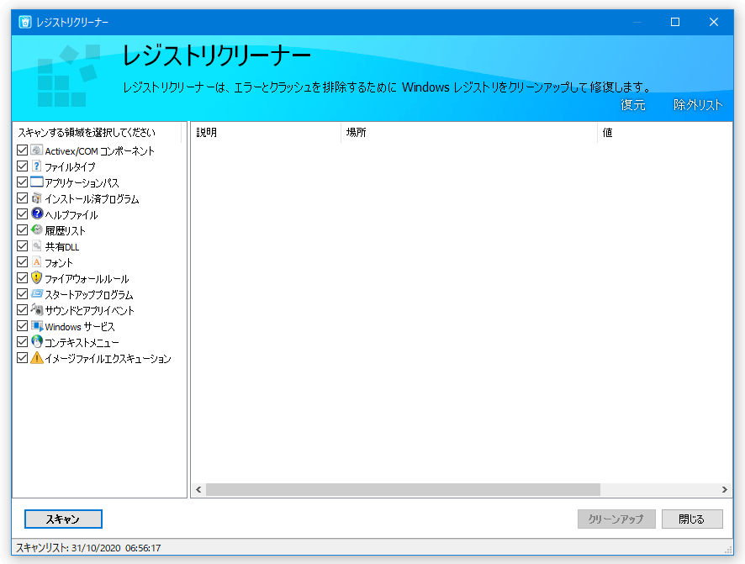Toggle the インストール済プログラム checkbox

point(22,198)
